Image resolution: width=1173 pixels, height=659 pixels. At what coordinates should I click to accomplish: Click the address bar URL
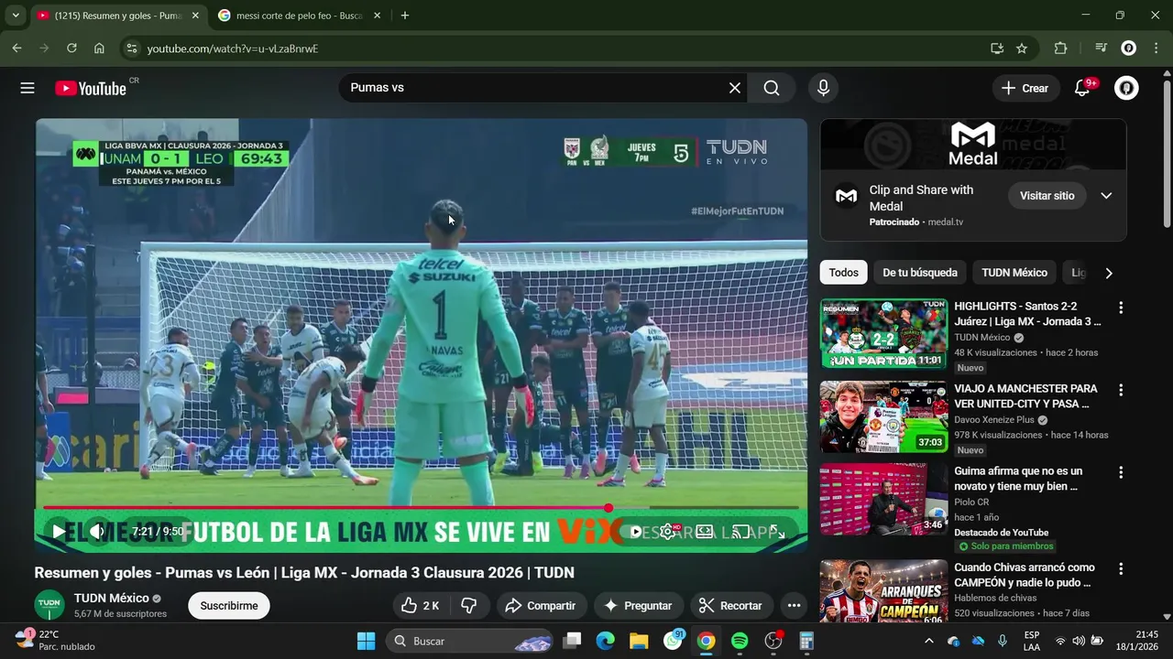tap(233, 49)
